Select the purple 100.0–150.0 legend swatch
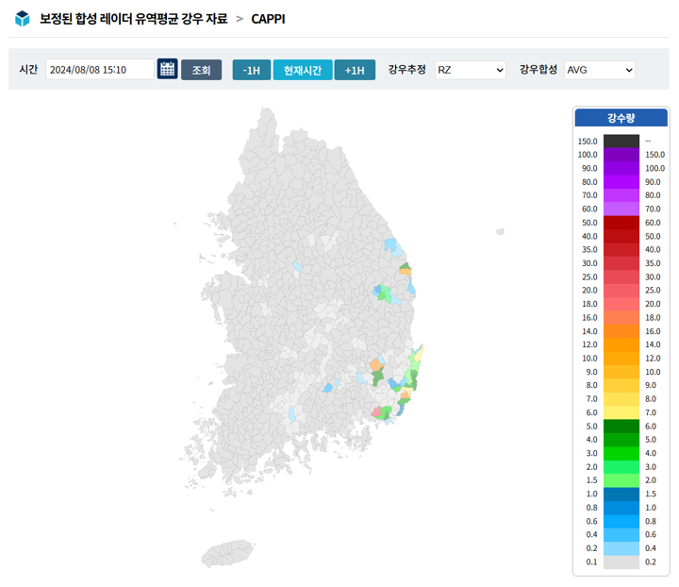The image size is (679, 587). point(621,154)
